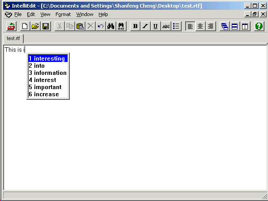
Task: Click the Paste clipboard icon
Action: [80, 26]
